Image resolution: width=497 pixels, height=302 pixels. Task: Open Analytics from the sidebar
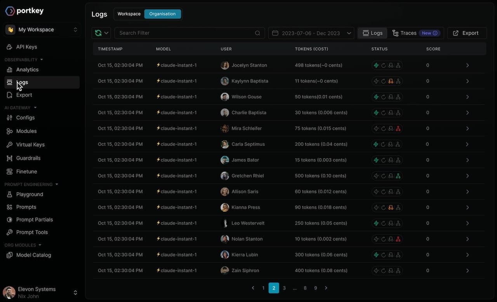point(27,70)
